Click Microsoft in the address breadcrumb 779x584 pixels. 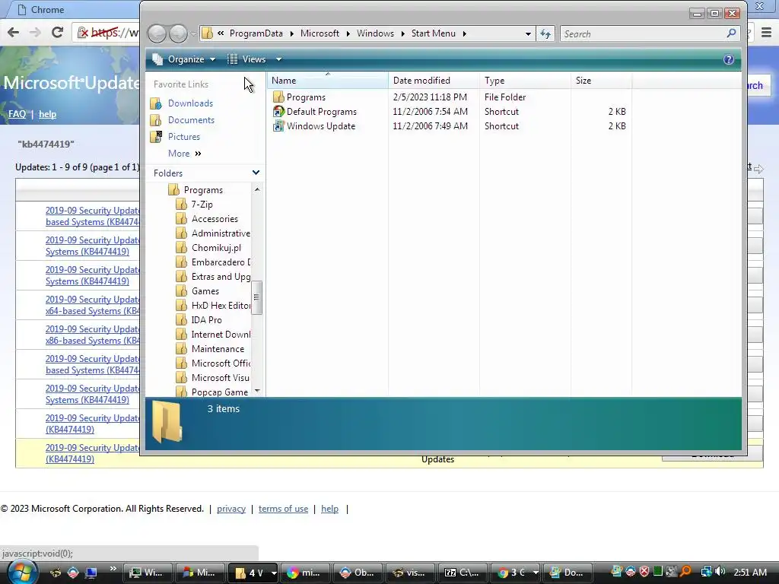tap(320, 33)
